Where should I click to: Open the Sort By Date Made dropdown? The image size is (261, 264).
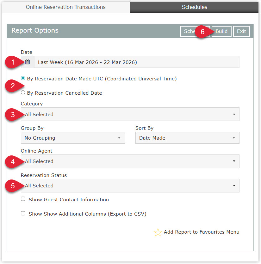(x=187, y=138)
